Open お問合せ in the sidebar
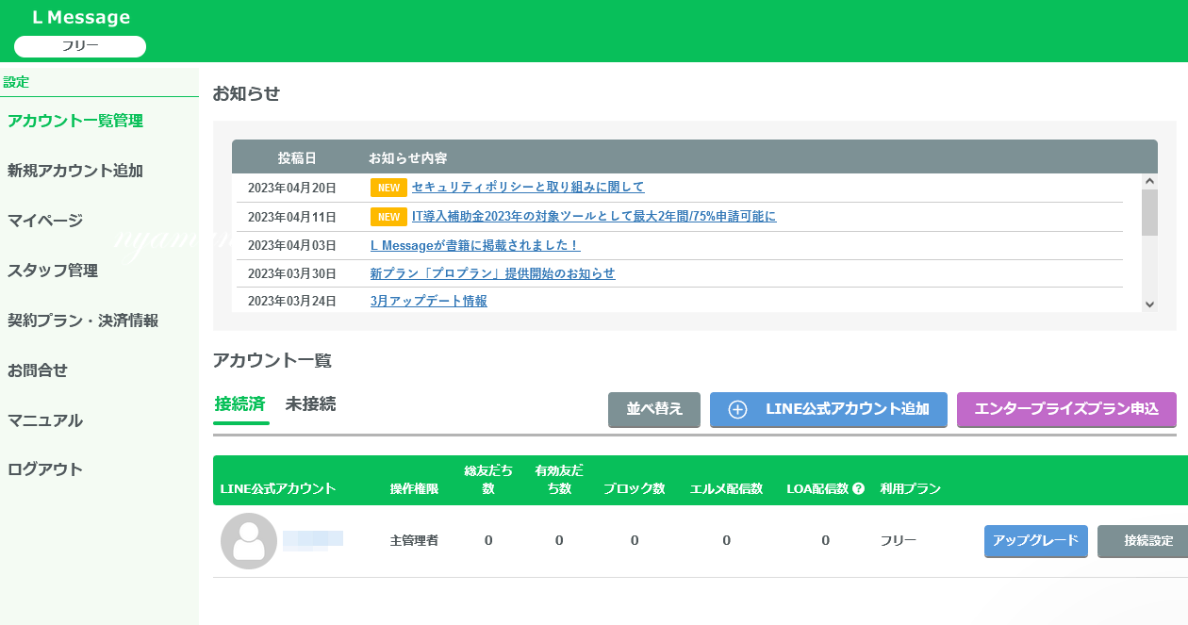 [38, 370]
